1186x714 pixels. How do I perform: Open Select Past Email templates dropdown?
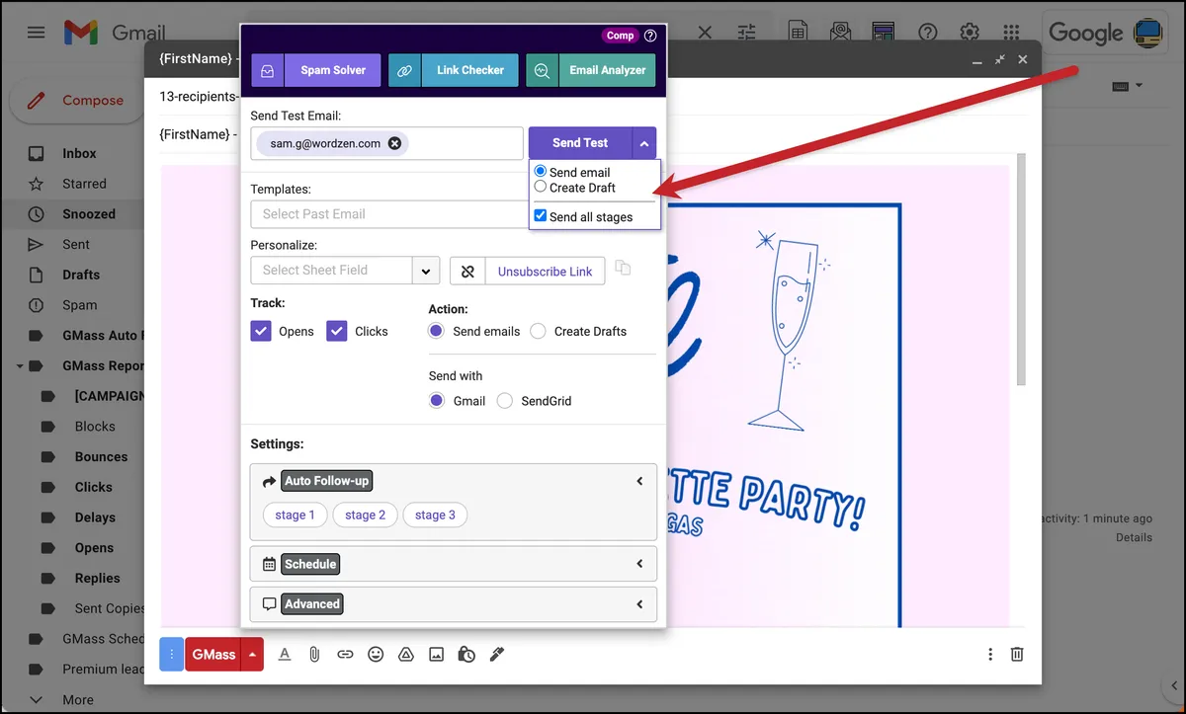pos(389,214)
